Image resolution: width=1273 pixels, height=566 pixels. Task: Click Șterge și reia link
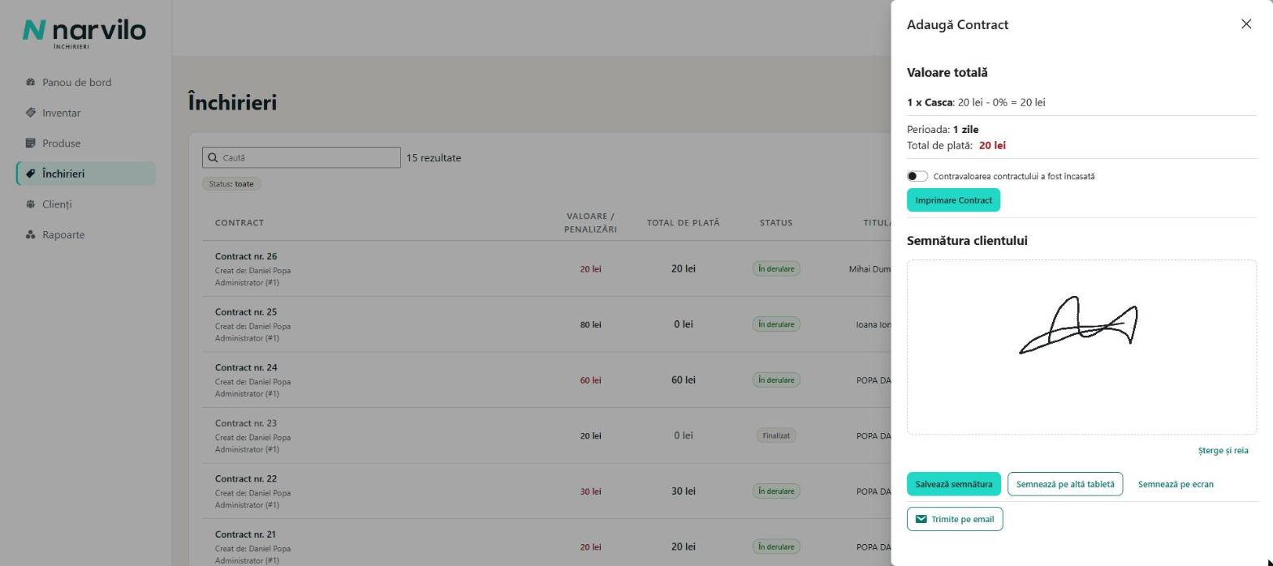(1223, 451)
